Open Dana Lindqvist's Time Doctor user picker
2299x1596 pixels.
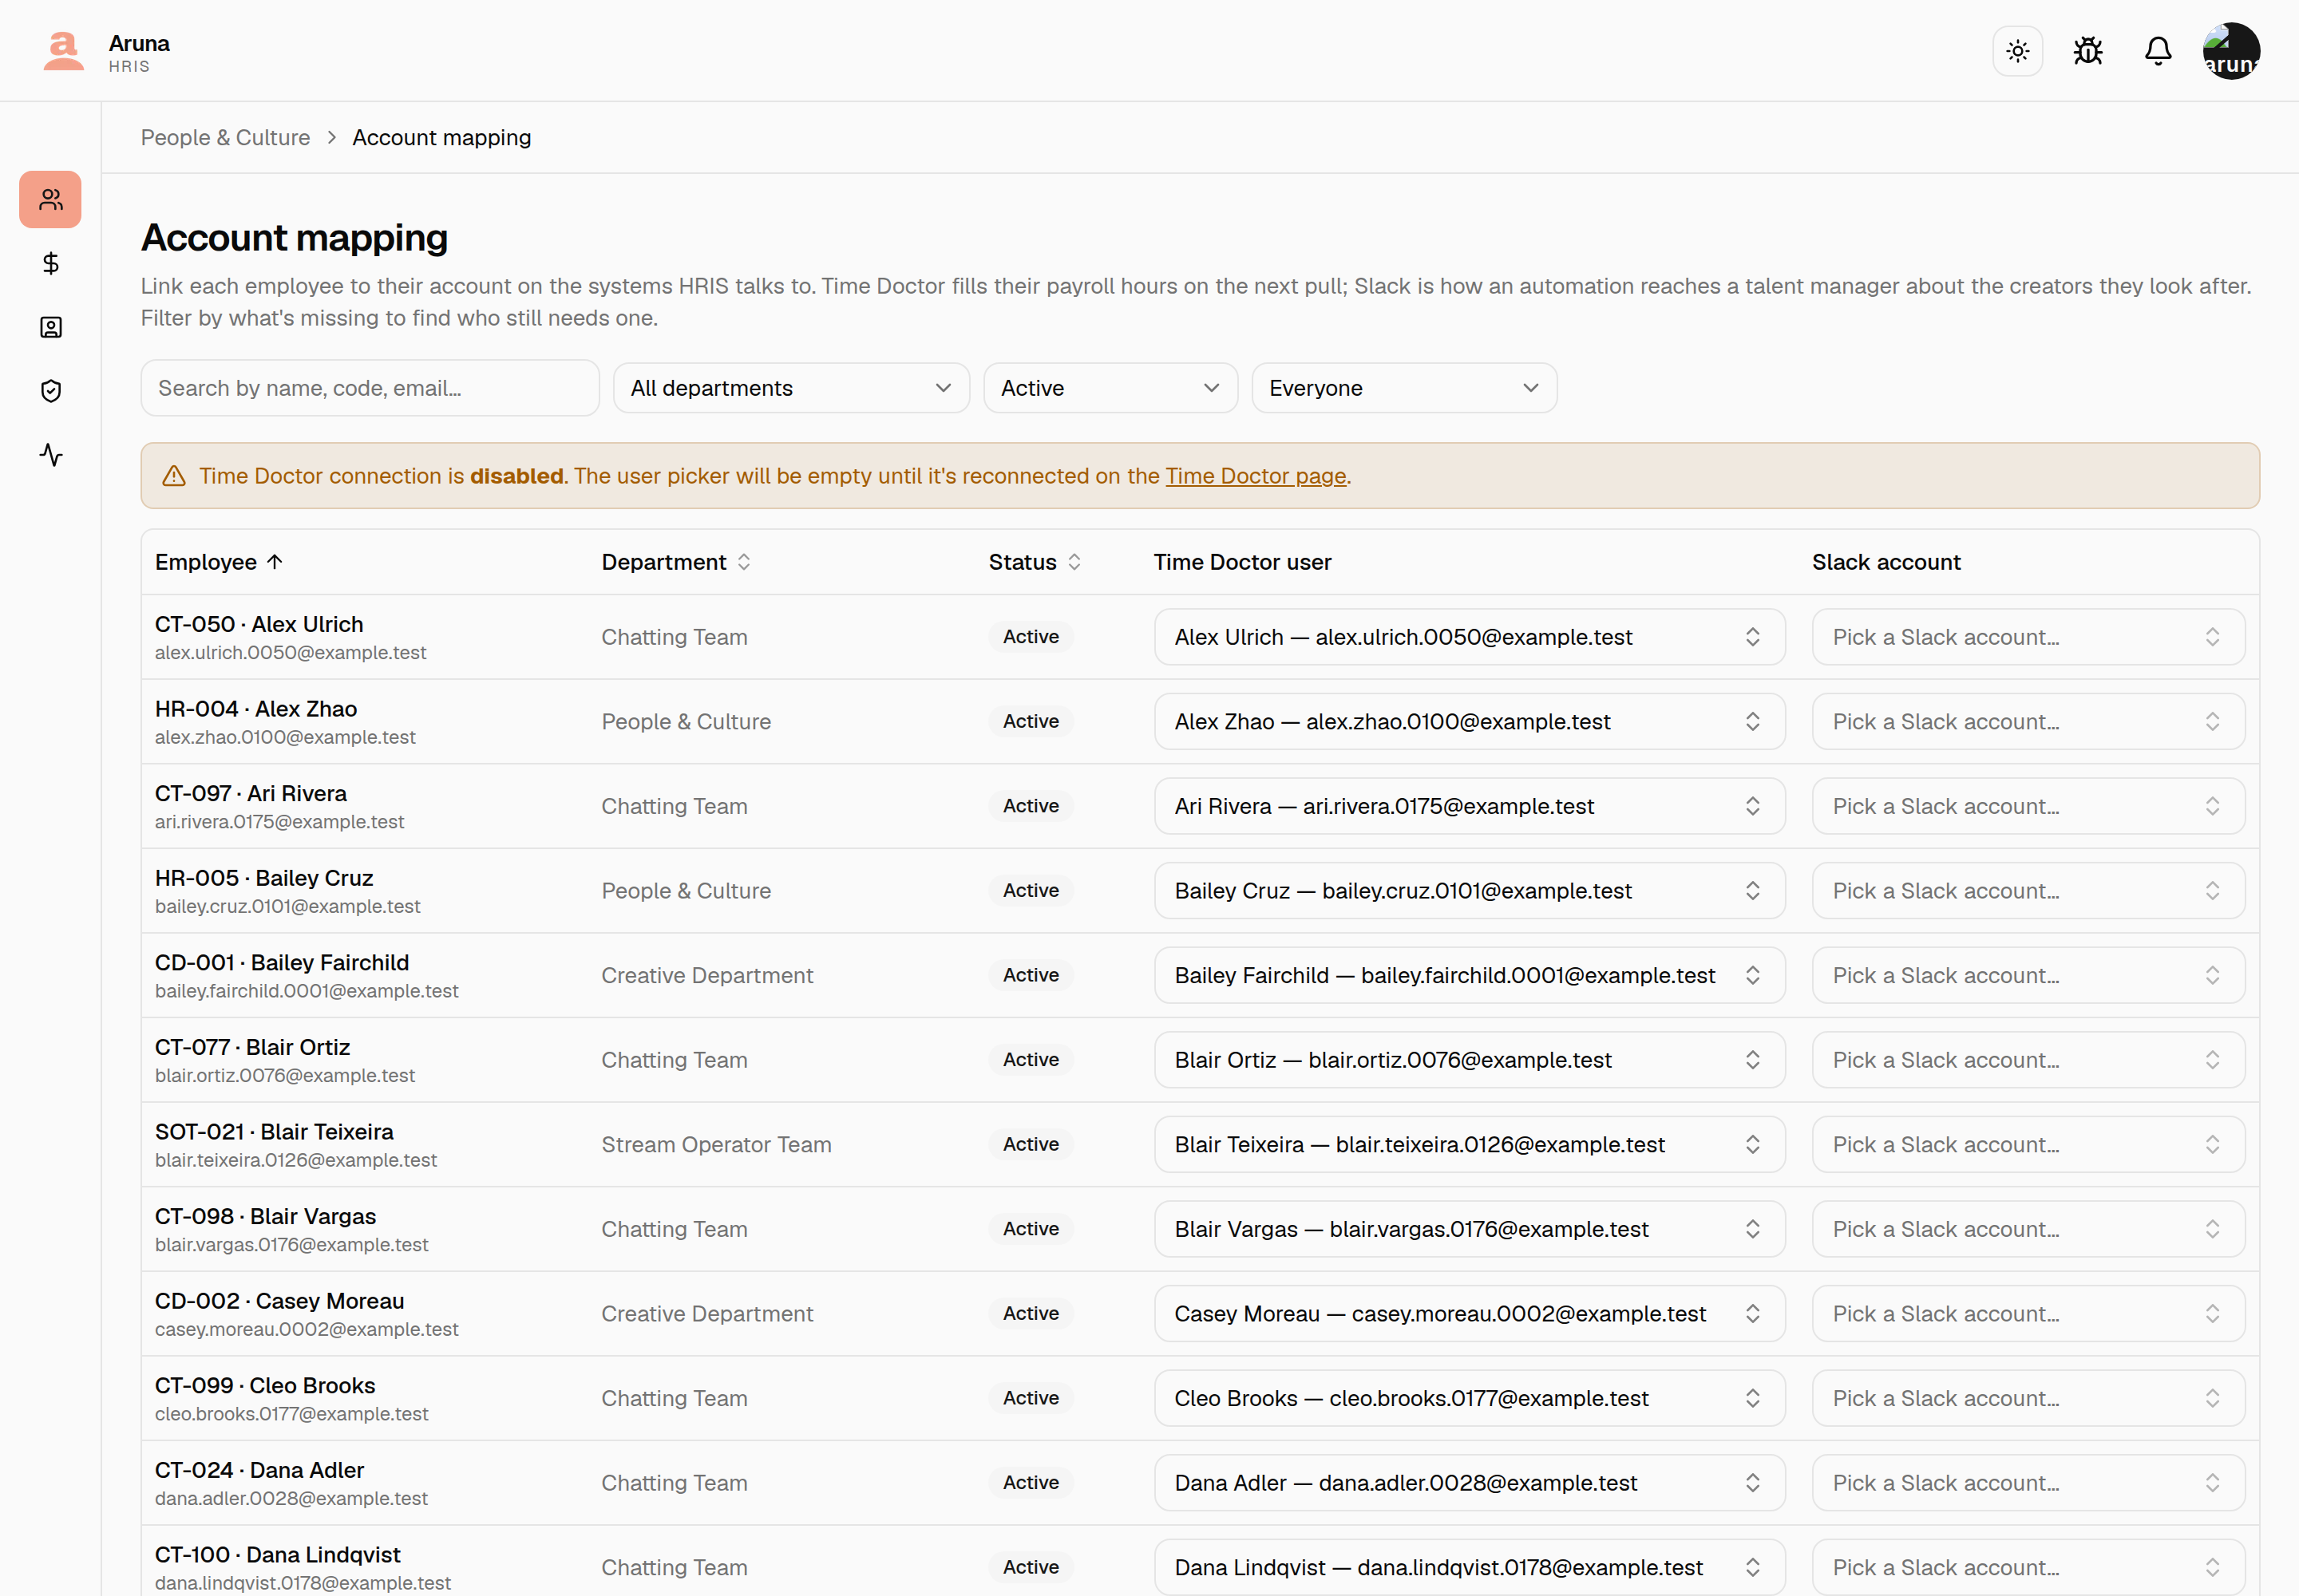point(1469,1567)
